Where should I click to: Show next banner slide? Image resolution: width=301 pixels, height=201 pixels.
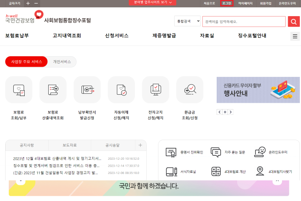coord(231,112)
